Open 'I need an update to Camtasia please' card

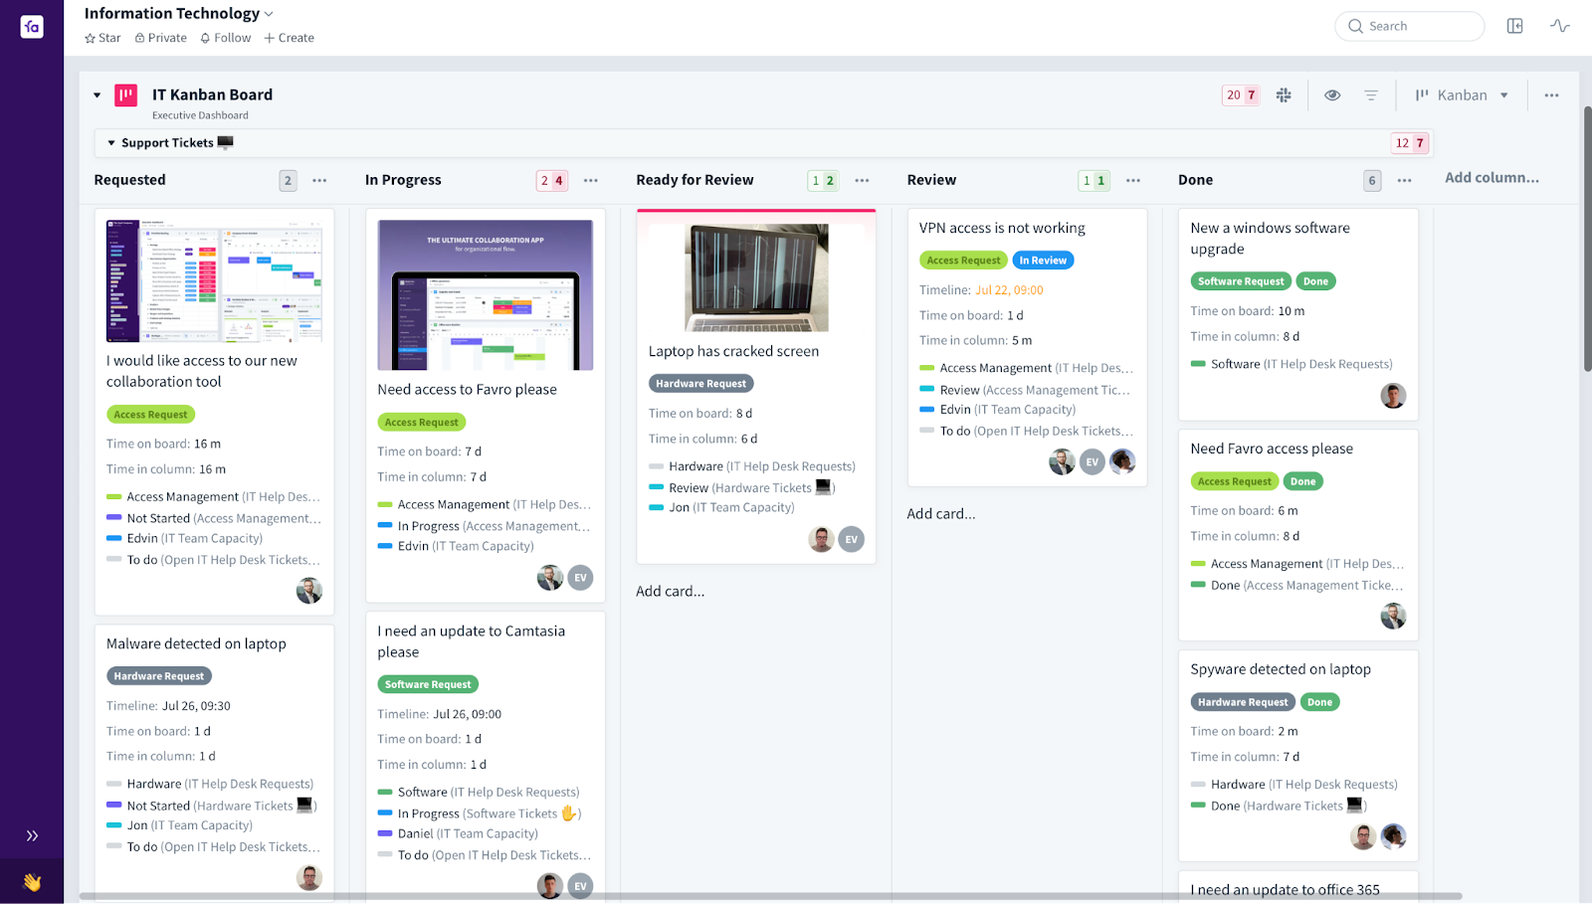[472, 641]
